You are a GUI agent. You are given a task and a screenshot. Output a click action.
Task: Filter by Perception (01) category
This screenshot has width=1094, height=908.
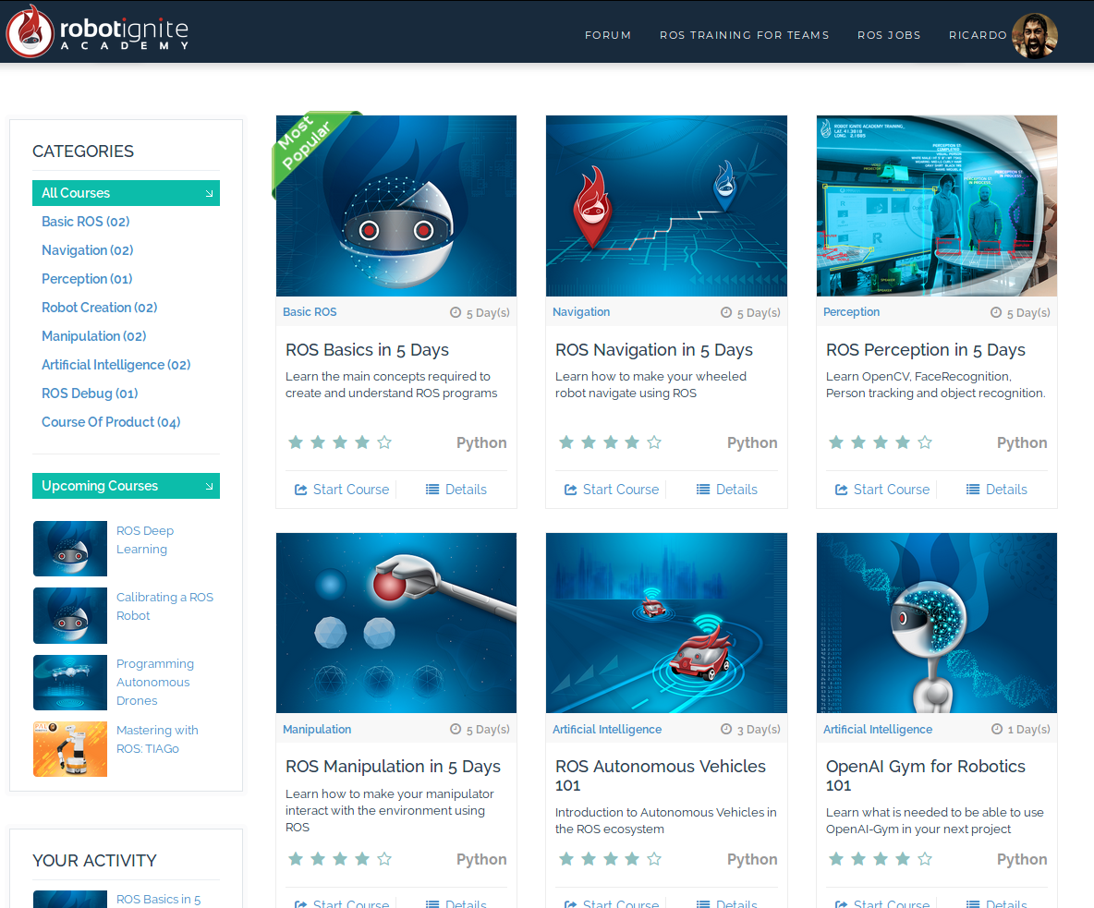87,279
